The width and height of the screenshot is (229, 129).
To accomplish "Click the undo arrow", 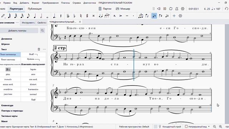I will [226, 9].
